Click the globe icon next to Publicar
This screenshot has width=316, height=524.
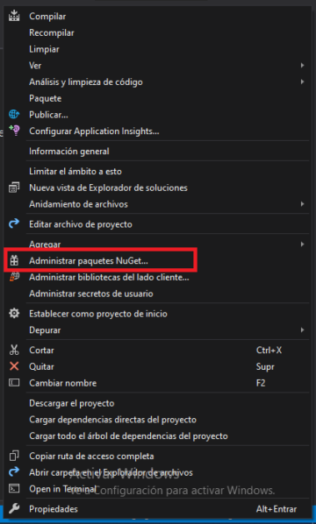coord(14,115)
